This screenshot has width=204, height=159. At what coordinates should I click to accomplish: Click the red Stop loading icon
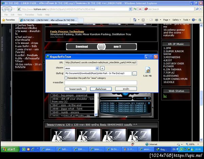140,9
